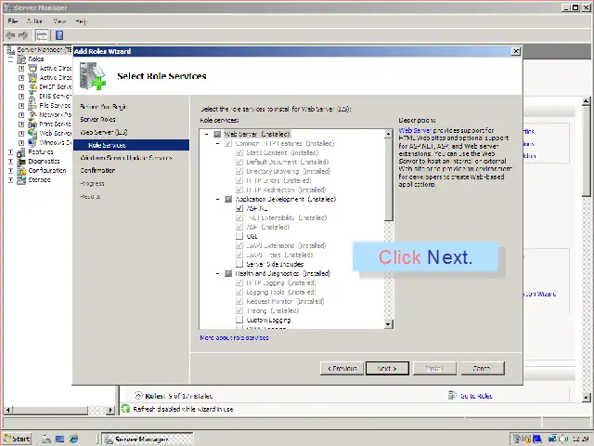Click the Features node icon
This screenshot has height=446, width=594.
(22, 152)
